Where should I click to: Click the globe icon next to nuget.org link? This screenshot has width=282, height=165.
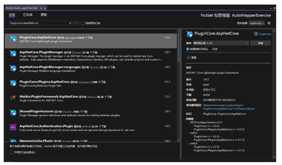(x=256, y=34)
